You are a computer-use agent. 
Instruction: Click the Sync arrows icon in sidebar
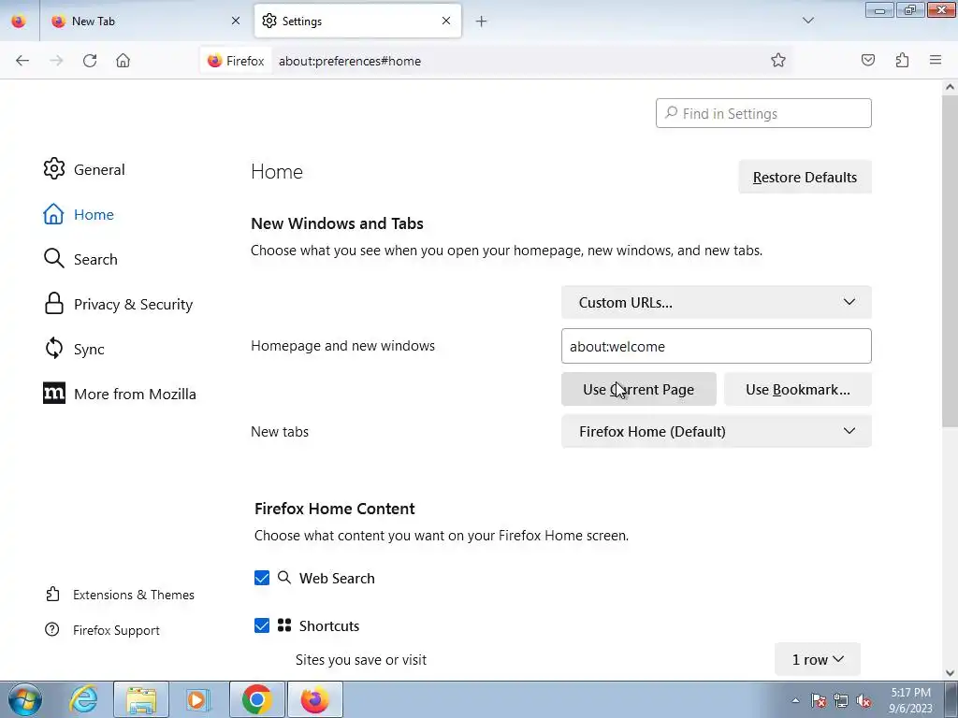coord(53,349)
